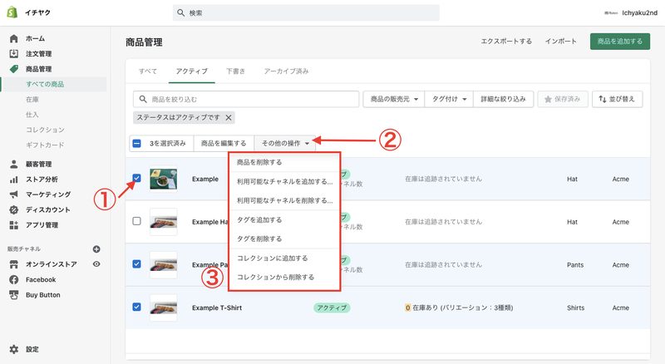Select コレクションから削除する menu item

(x=284, y=277)
